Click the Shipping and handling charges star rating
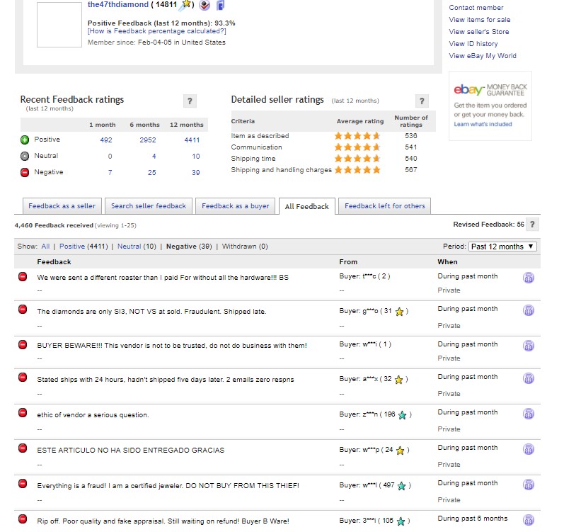This screenshot has height=532, width=564. [x=357, y=170]
